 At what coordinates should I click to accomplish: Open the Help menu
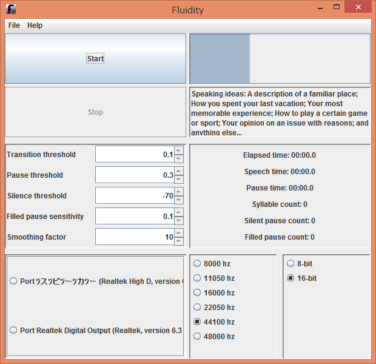35,25
